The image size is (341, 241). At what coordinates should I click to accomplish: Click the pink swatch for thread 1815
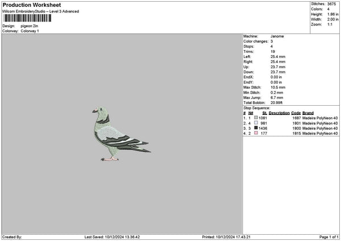pyautogui.click(x=256, y=133)
